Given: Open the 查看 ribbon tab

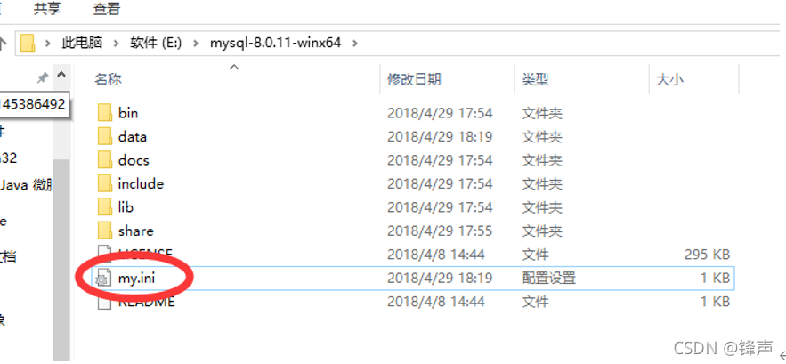Looking at the screenshot, I should point(106,9).
